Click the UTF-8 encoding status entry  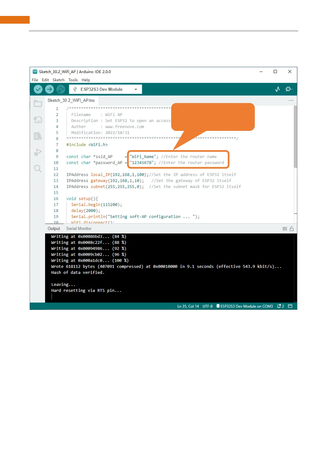pyautogui.click(x=208, y=306)
